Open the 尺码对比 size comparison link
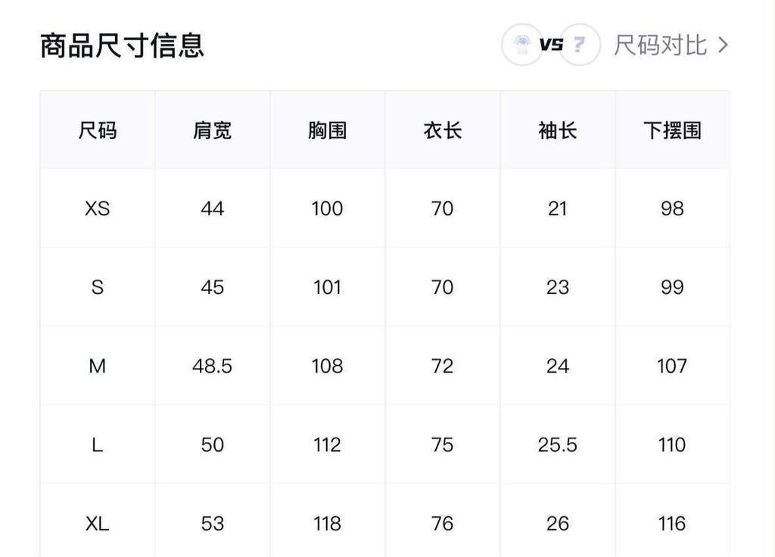 pos(660,45)
